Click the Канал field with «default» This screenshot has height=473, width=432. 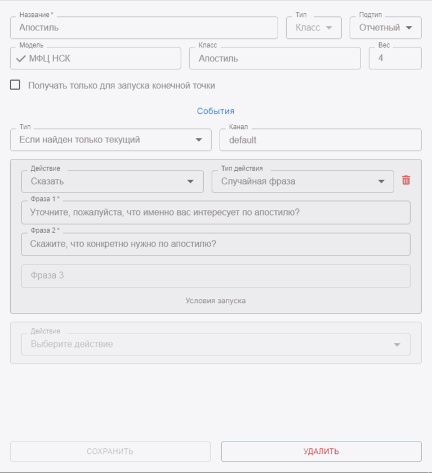pos(320,140)
